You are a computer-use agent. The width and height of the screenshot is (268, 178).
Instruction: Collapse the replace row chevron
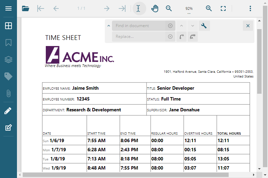[x=109, y=26]
